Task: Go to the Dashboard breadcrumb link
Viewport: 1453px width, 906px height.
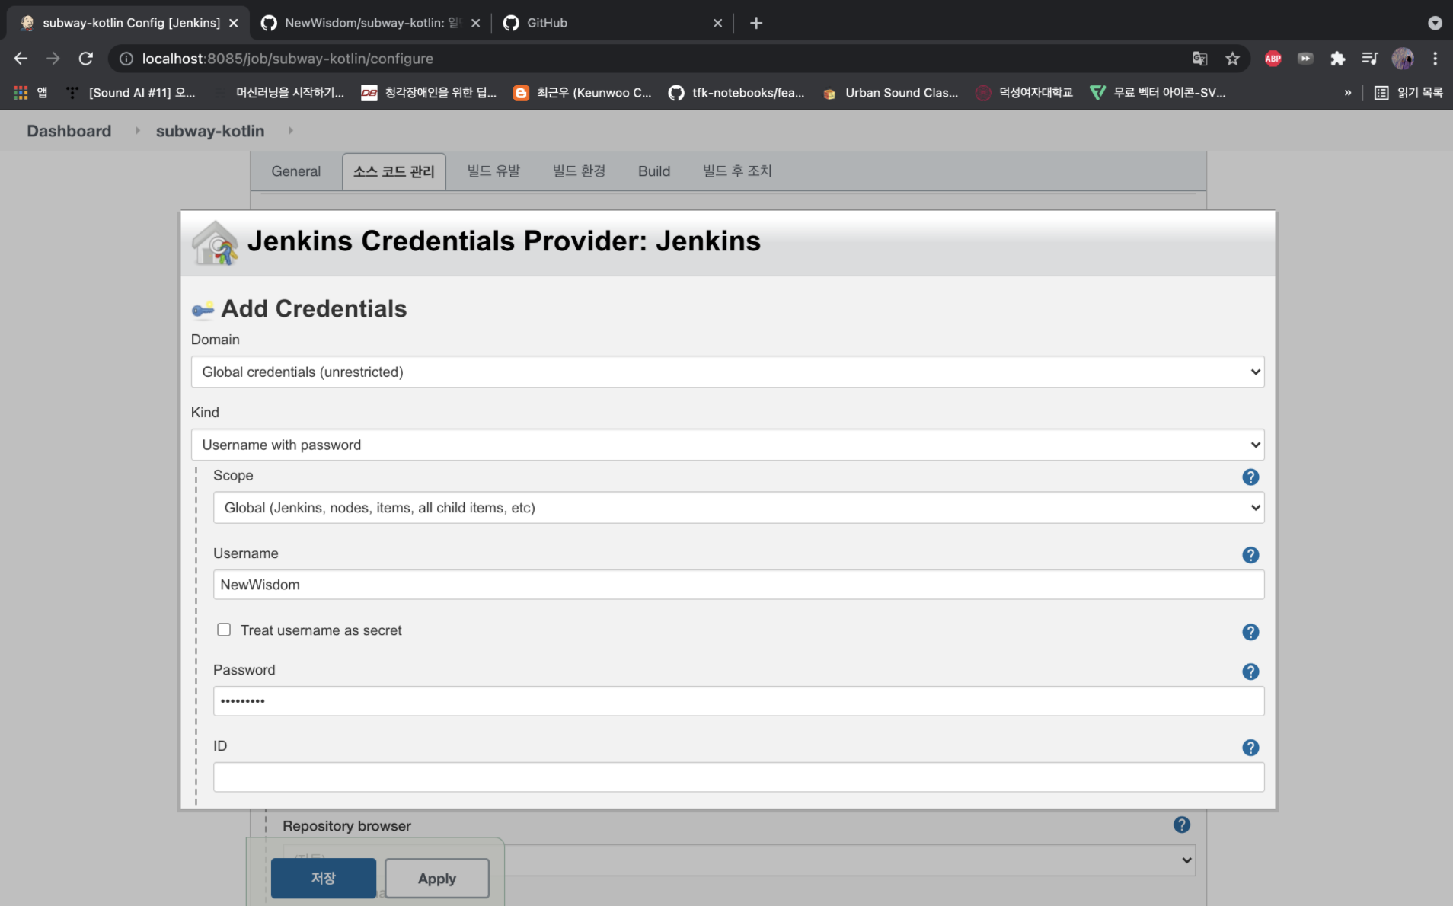Action: pos(69,131)
